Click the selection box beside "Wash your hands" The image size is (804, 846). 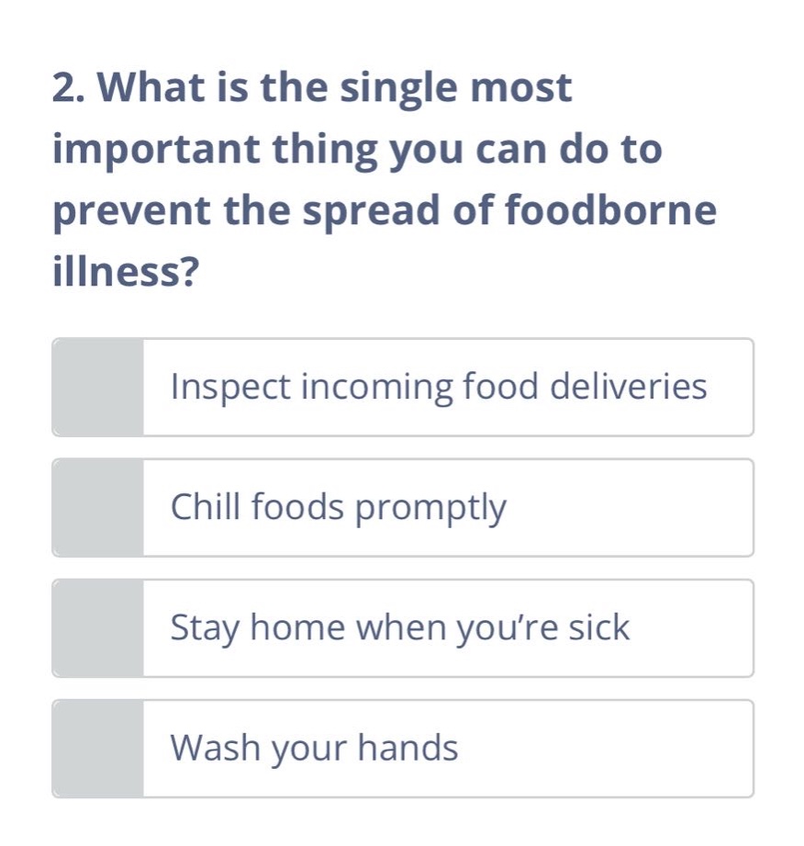pos(98,747)
